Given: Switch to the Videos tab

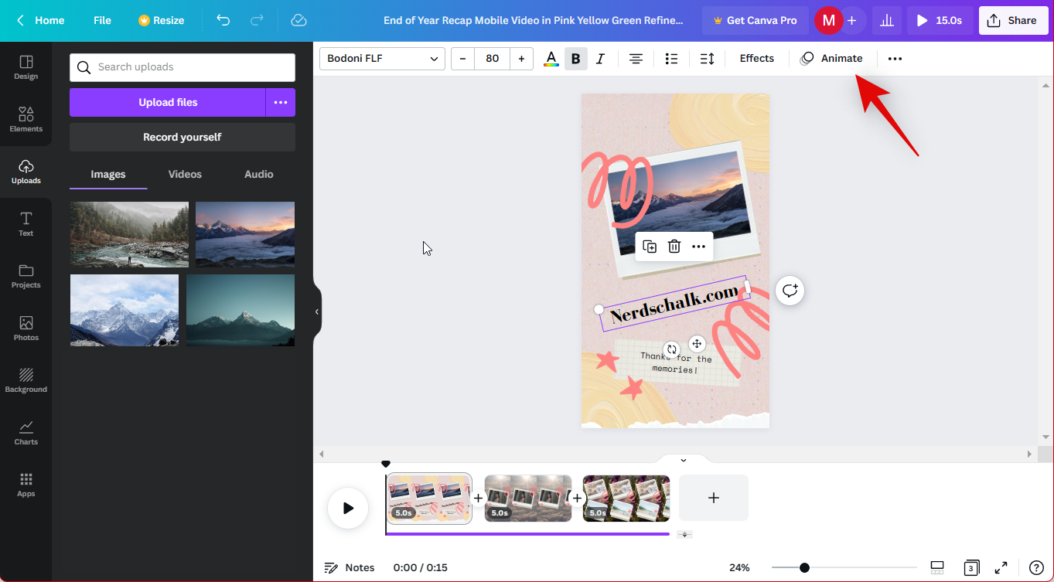Looking at the screenshot, I should click(185, 175).
